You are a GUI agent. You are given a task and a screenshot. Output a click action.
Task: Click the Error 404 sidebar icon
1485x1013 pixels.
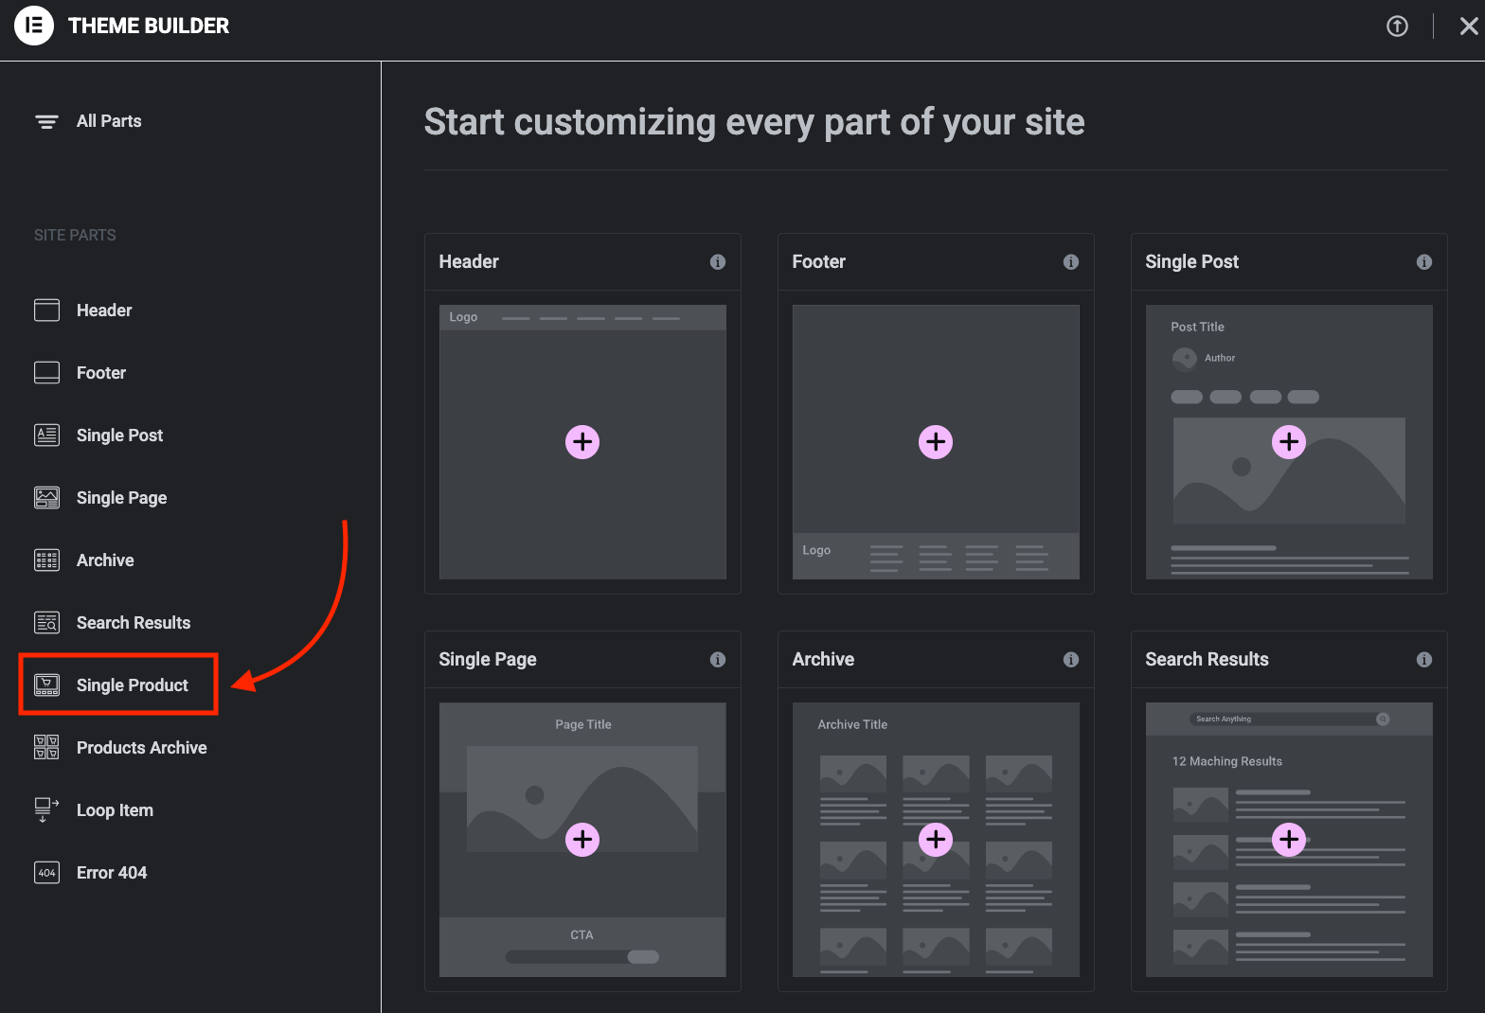click(46, 873)
